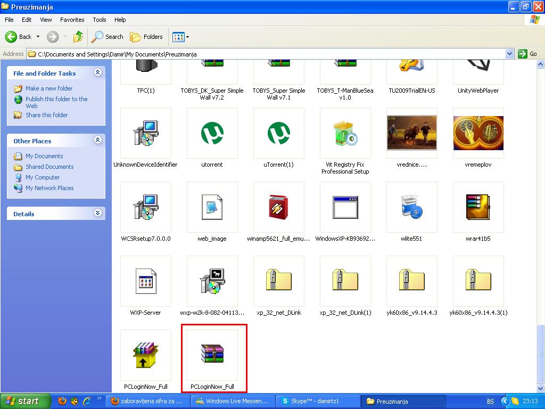This screenshot has width=545, height=409.
Task: Switch to the Skype taskbar window
Action: (318, 401)
